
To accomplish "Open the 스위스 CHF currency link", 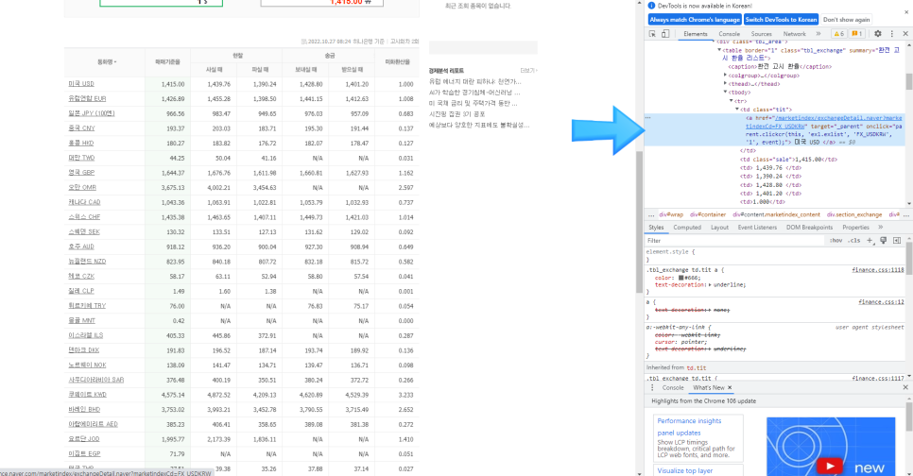I will [84, 217].
